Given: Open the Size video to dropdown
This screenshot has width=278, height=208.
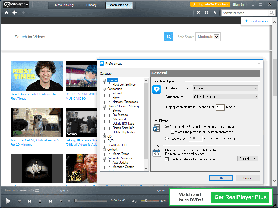Looking at the screenshot, I should point(226,97).
